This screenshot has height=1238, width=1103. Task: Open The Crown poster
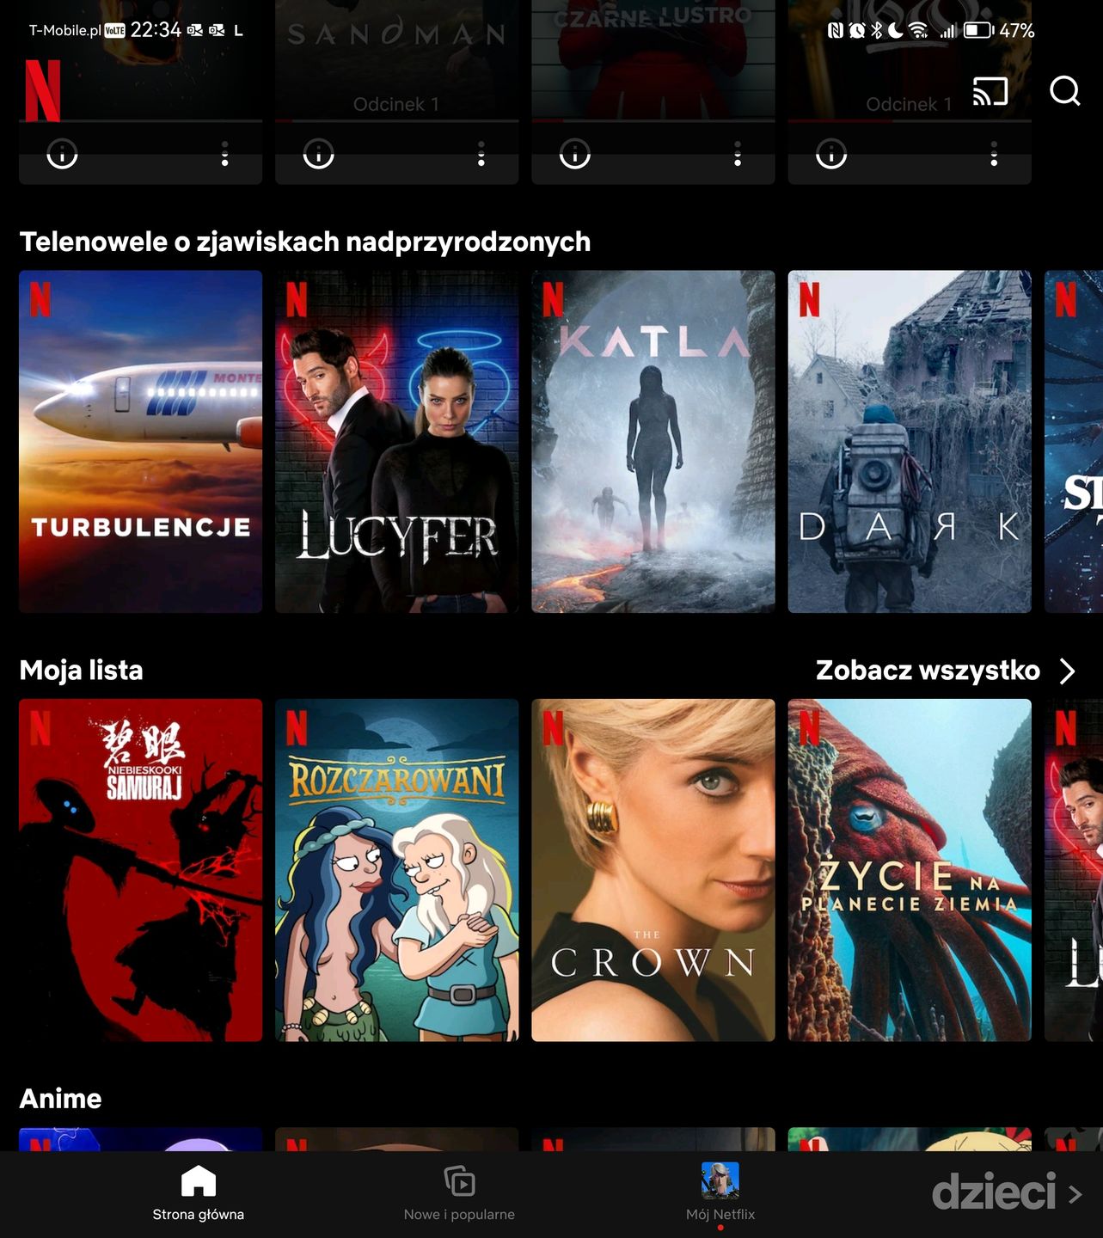tap(653, 870)
